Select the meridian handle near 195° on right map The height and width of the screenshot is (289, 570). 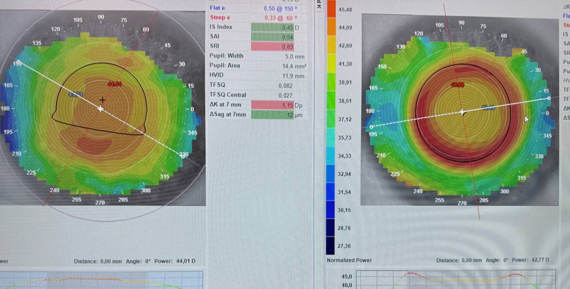372,127
